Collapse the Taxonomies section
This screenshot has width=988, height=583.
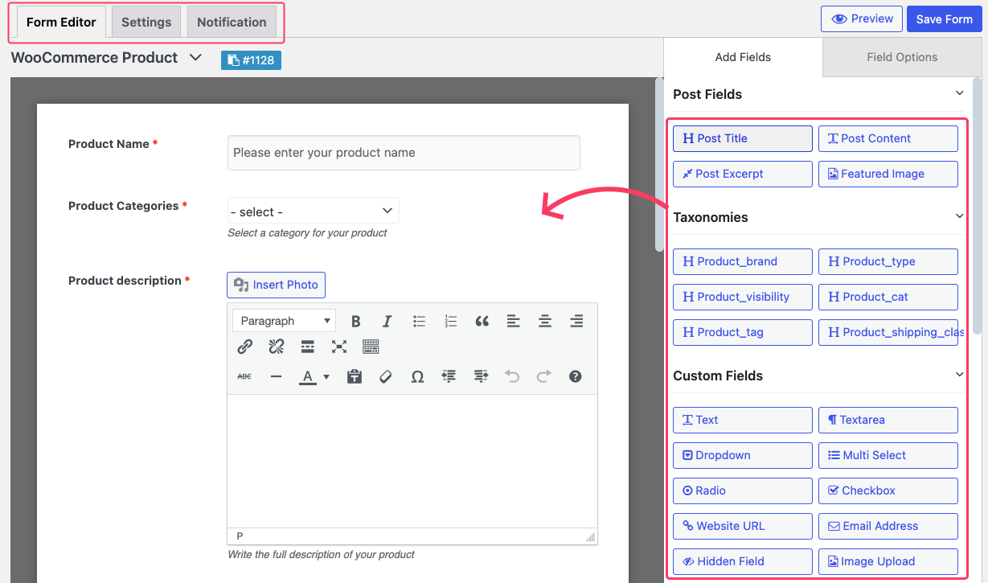coord(959,216)
